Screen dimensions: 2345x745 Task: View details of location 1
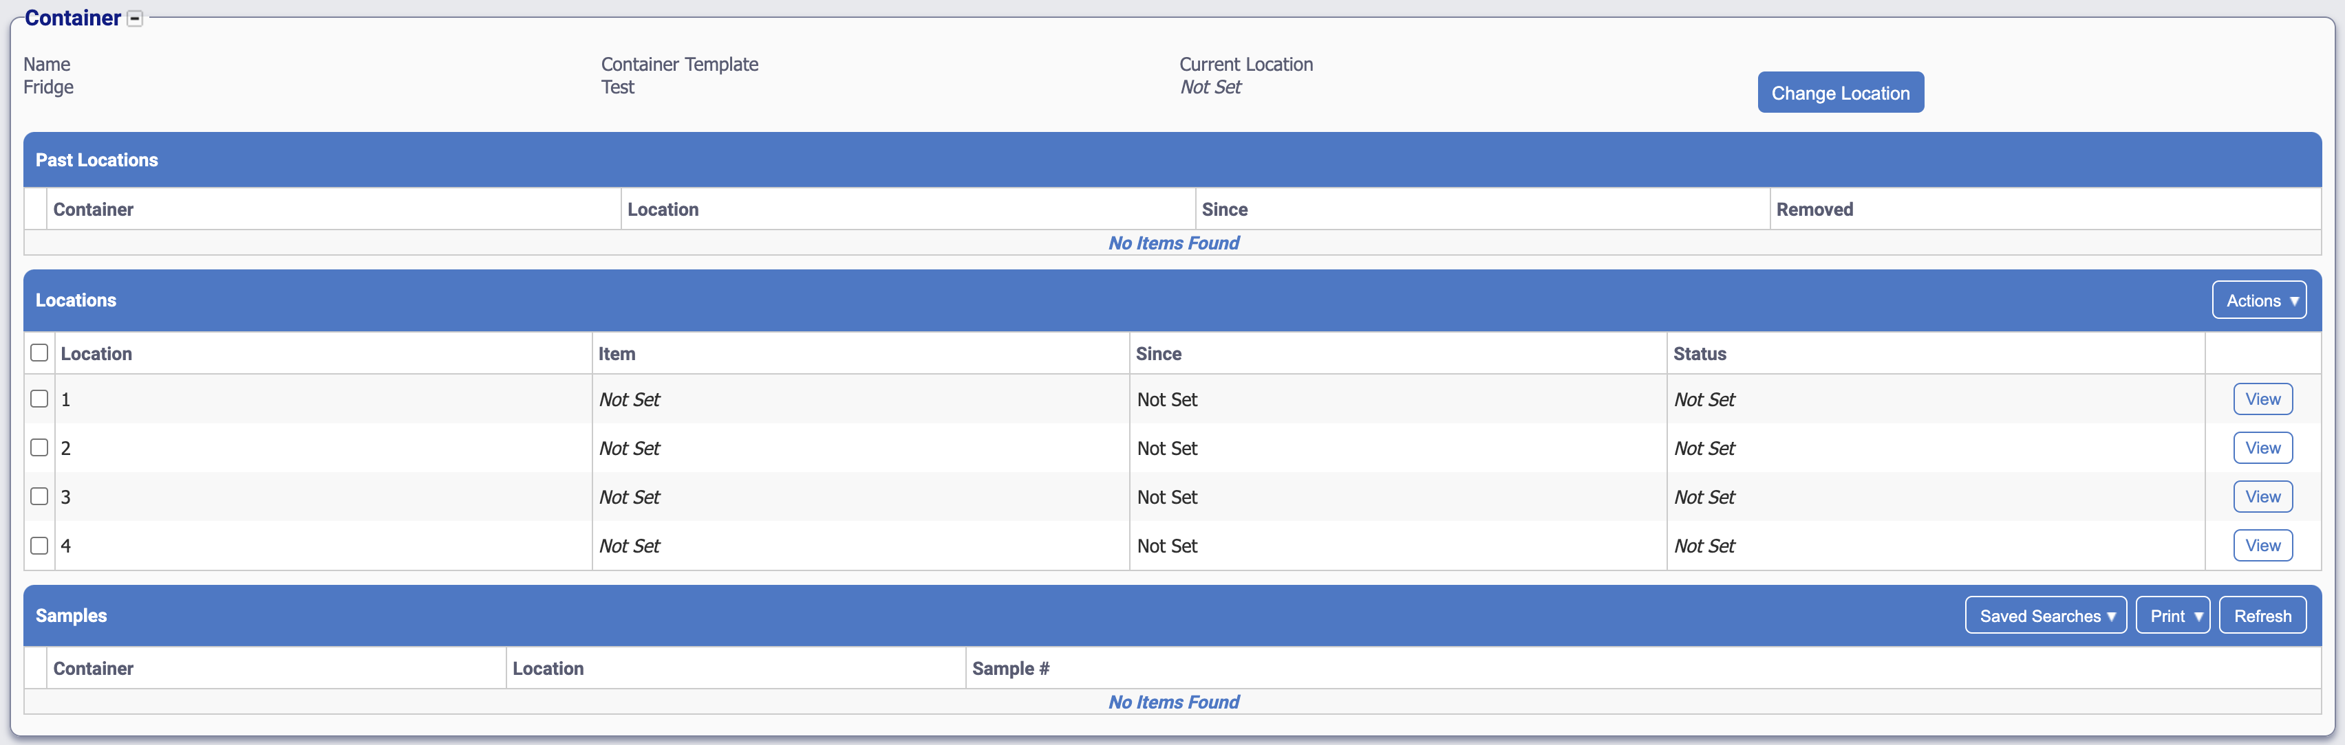click(2262, 399)
